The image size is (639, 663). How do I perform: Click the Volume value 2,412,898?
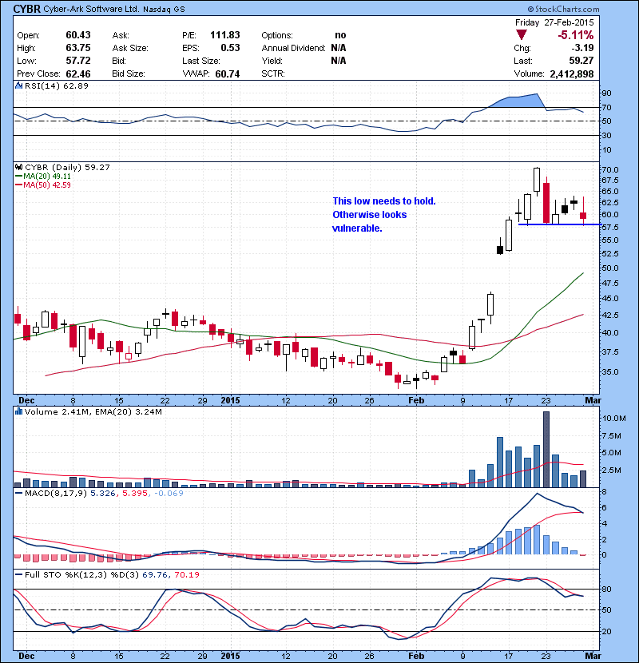pos(572,74)
